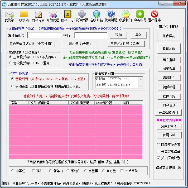
Task: Click the SMTP服务器 column header
Action: 108,103
